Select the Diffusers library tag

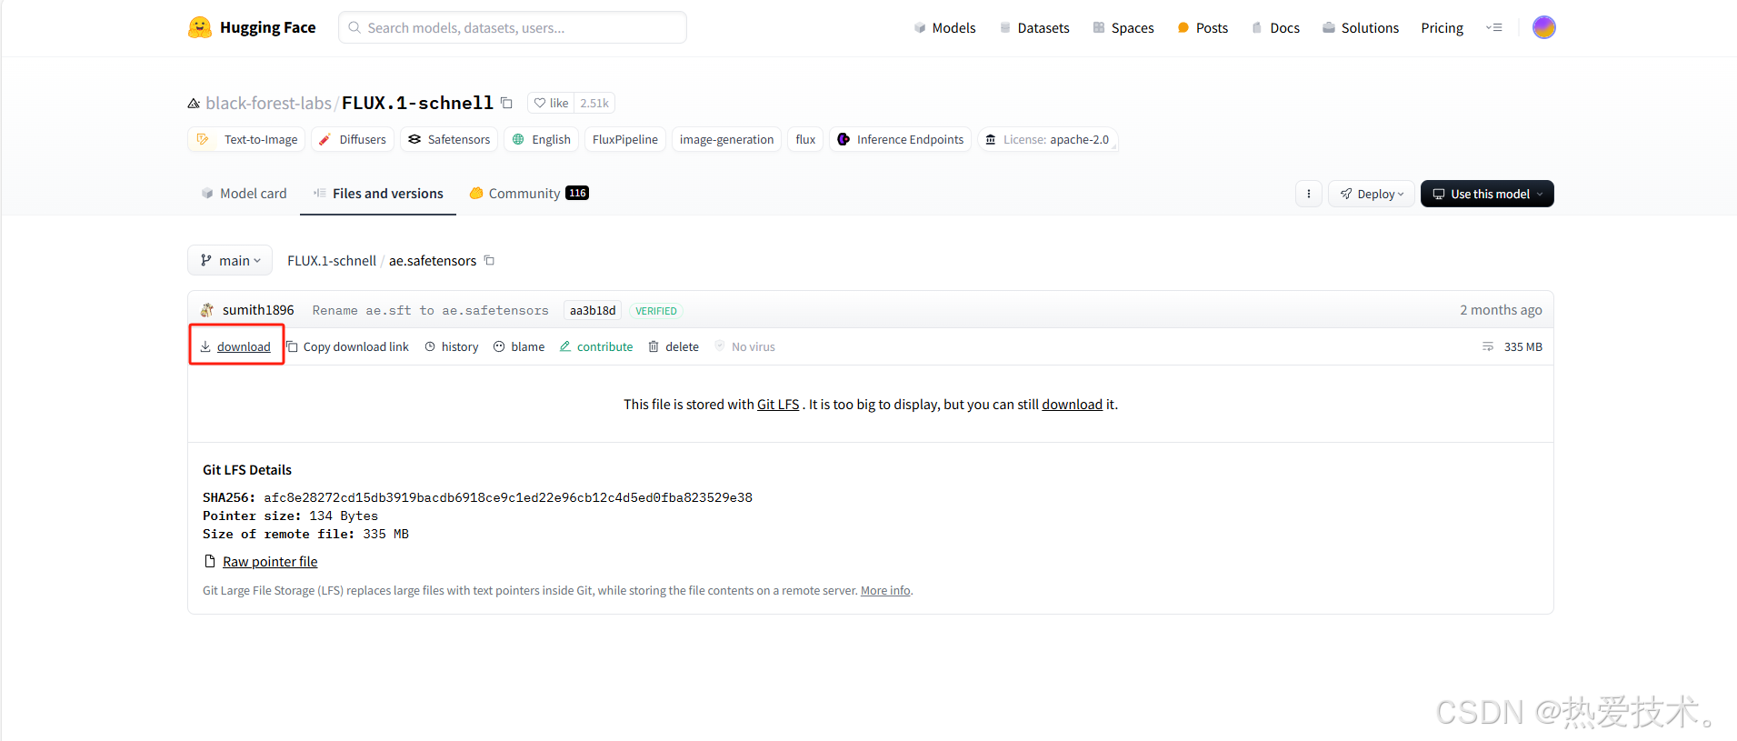pos(353,139)
